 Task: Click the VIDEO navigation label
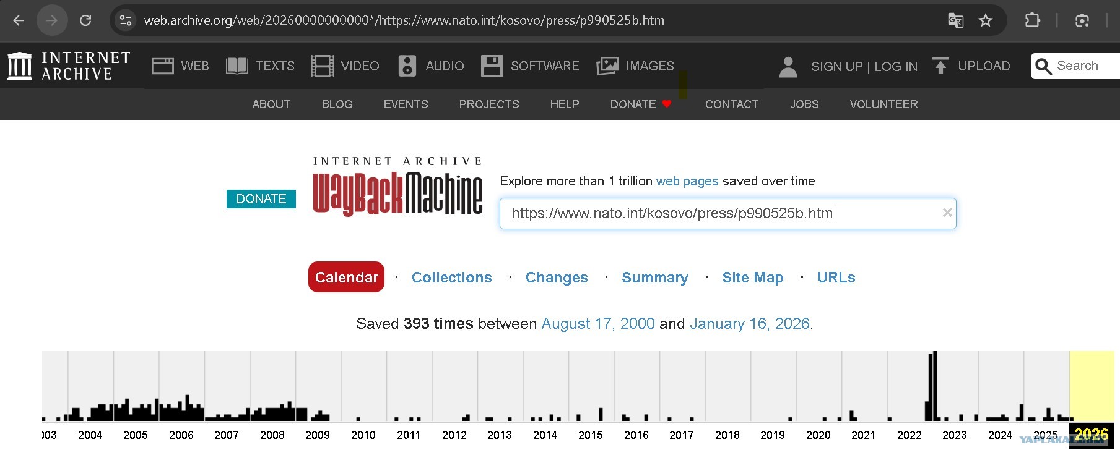point(360,66)
